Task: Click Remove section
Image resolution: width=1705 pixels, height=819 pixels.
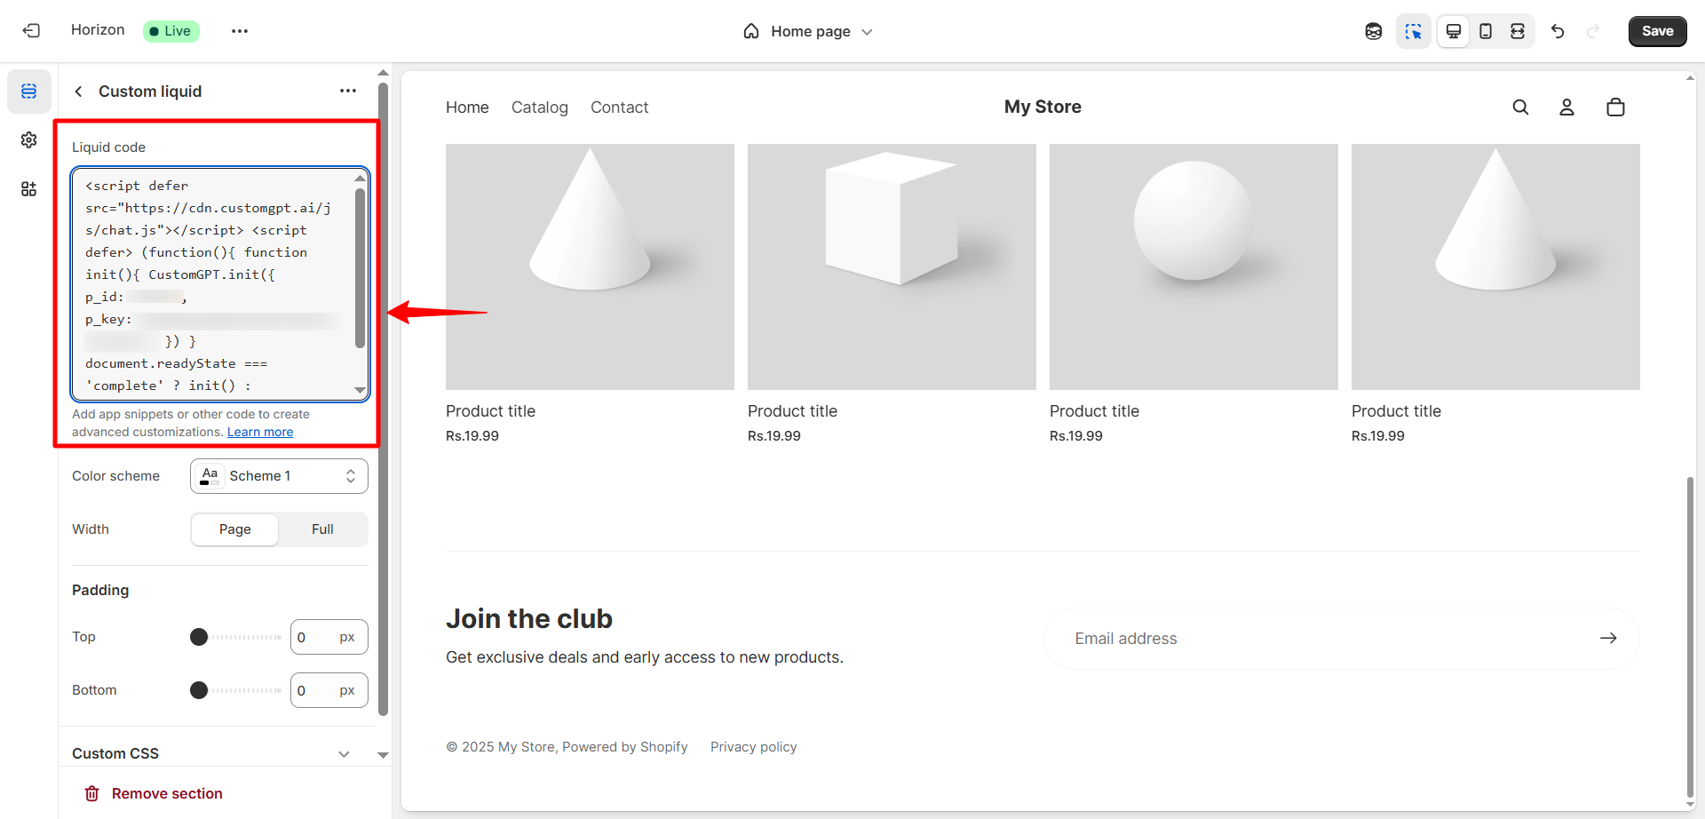Action: tap(154, 793)
